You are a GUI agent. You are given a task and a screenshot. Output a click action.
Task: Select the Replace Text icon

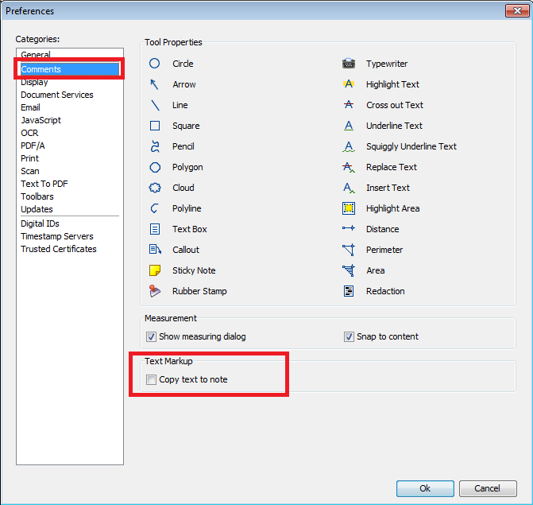click(349, 167)
